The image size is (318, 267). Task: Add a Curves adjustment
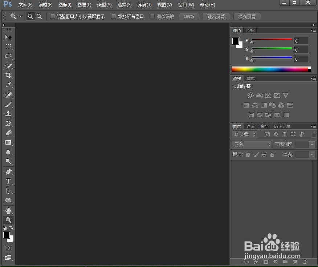pos(268,95)
